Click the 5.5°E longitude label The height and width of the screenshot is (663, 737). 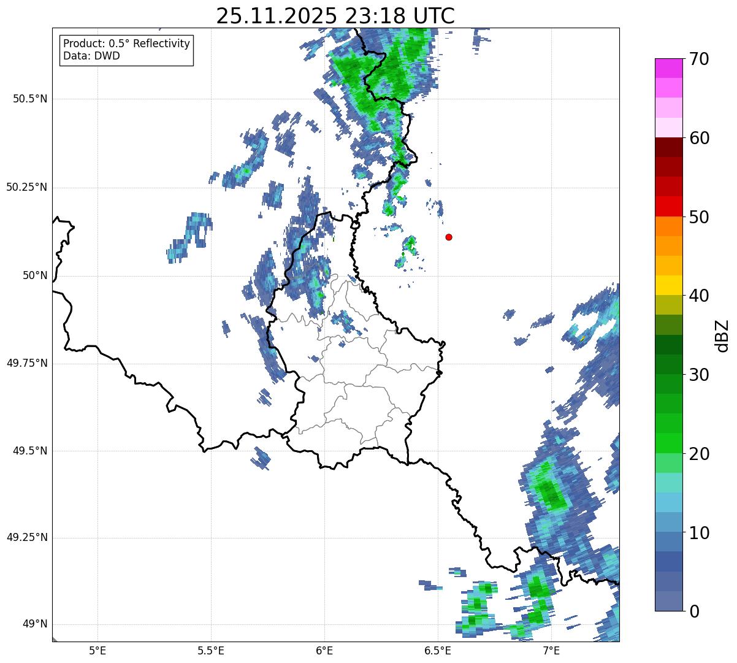(211, 650)
